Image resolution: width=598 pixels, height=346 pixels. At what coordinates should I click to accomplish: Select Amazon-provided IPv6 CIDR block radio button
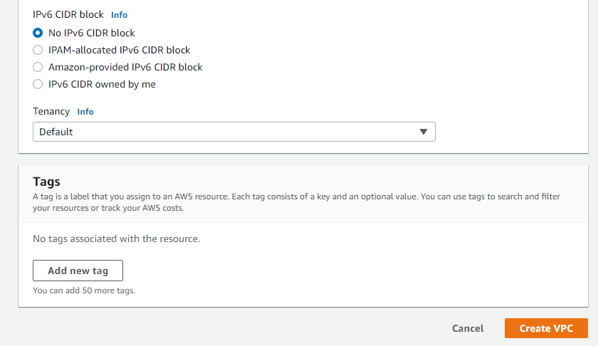point(38,67)
